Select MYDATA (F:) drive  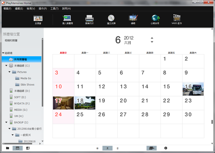pyautogui.click(x=22, y=104)
